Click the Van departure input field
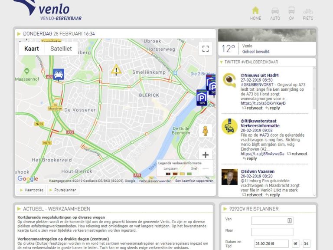The width and height of the screenshot is (333, 250). (x=272, y=220)
